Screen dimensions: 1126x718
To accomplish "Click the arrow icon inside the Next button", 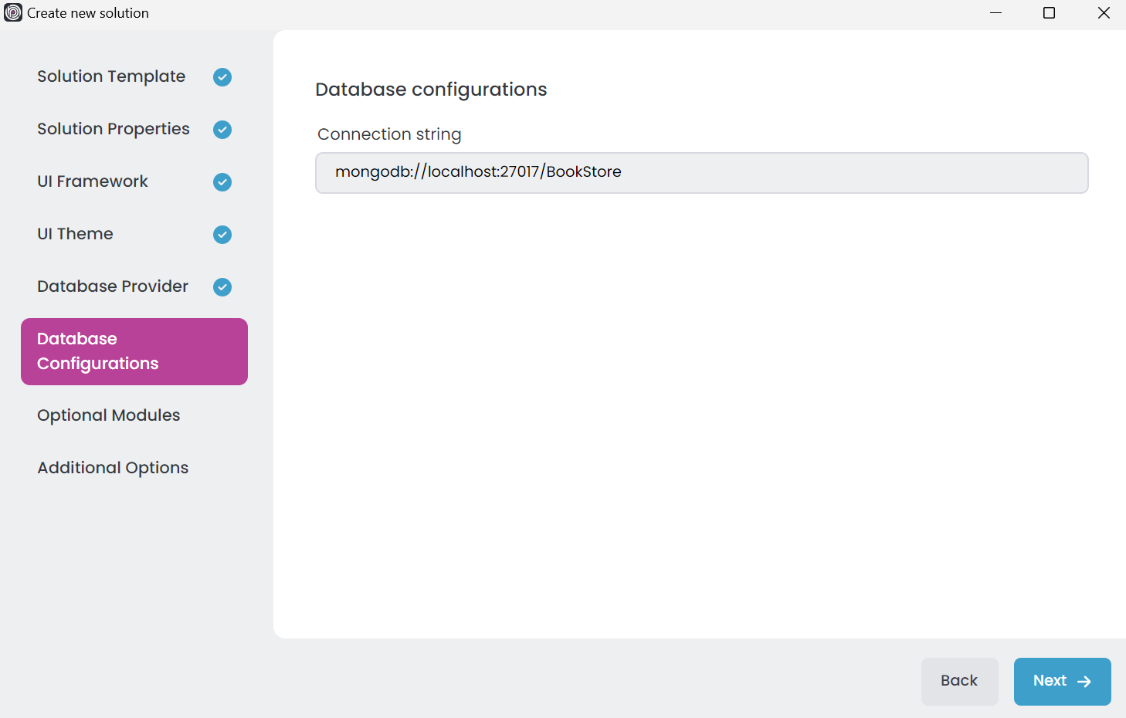I will pos(1084,682).
